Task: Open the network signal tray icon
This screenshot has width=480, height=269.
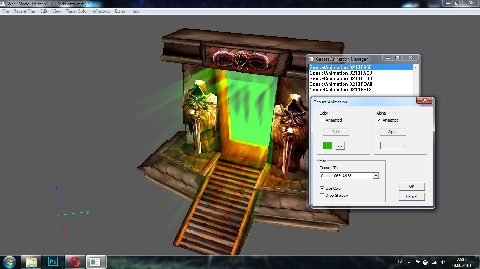Action: (434, 262)
